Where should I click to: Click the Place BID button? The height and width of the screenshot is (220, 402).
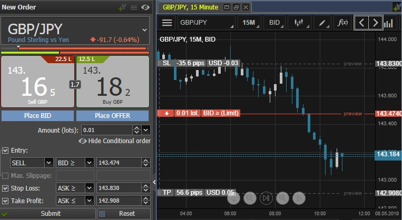click(x=38, y=116)
